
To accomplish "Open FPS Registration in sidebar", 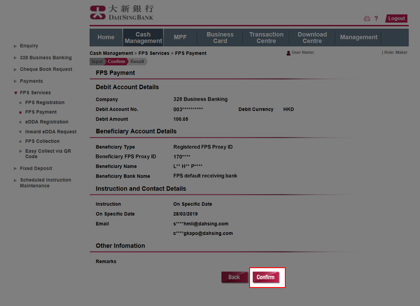I will 45,102.
